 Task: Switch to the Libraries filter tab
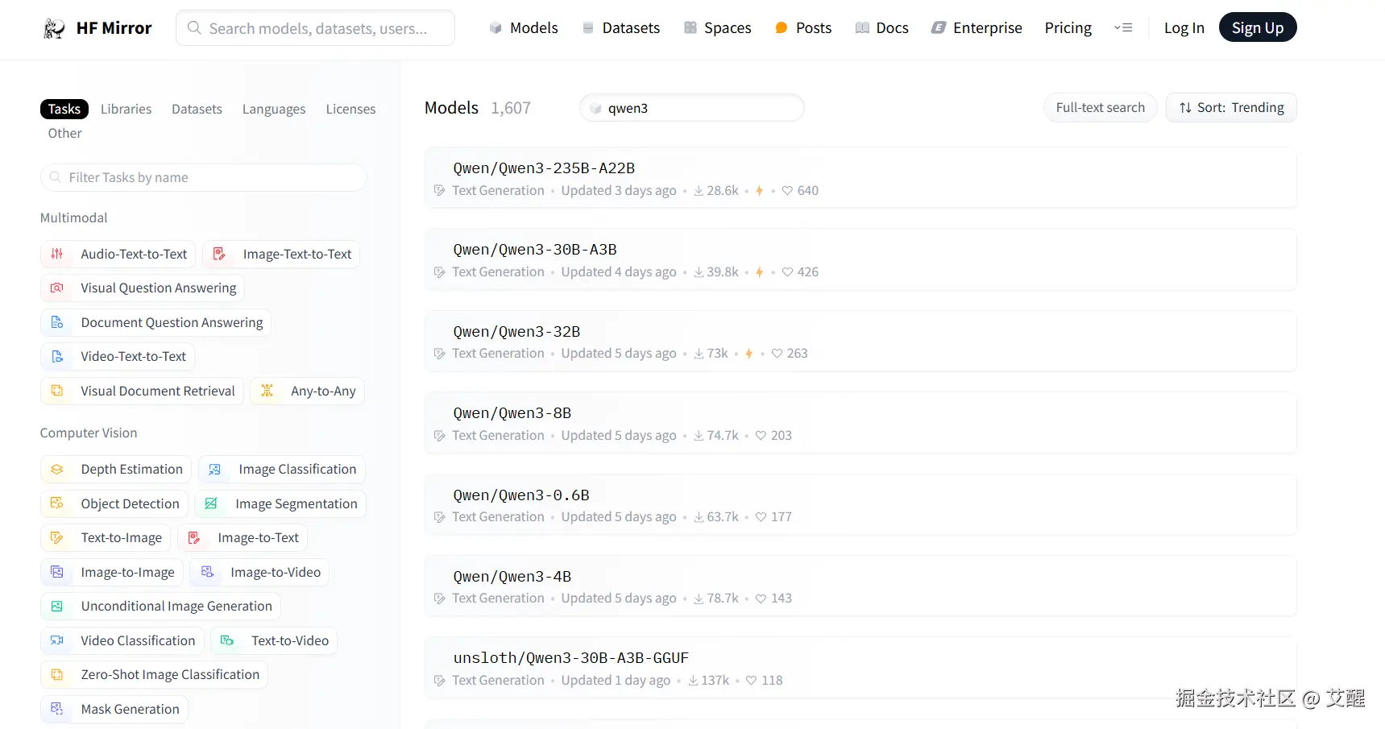tap(126, 109)
